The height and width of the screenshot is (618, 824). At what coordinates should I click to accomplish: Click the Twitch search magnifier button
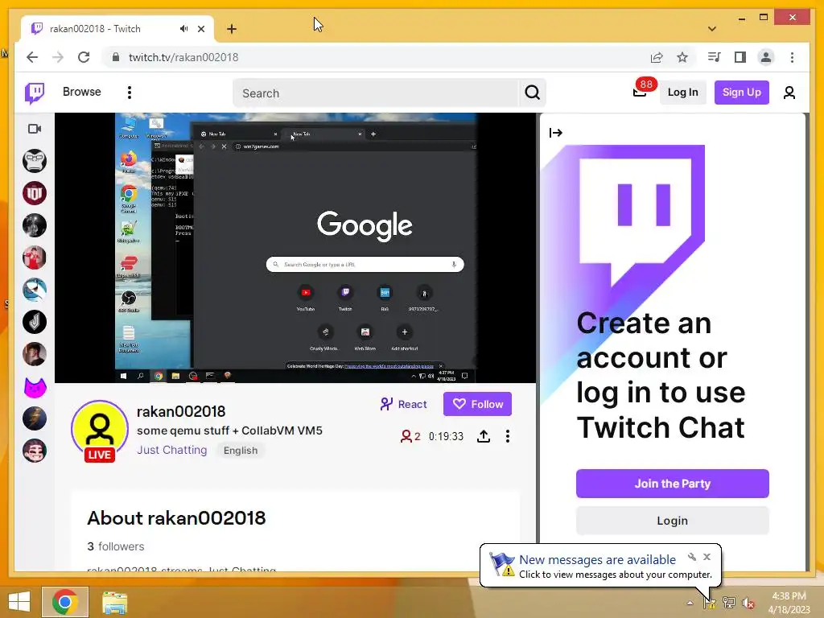(532, 93)
